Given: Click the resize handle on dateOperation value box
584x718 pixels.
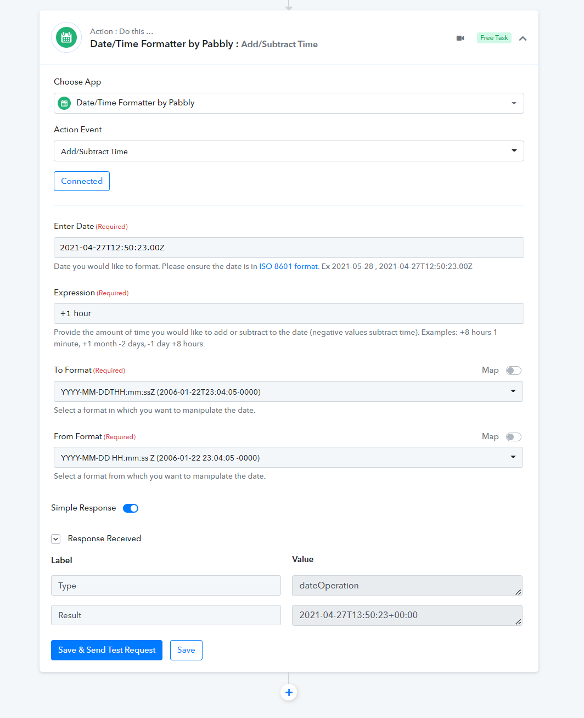Looking at the screenshot, I should (518, 592).
